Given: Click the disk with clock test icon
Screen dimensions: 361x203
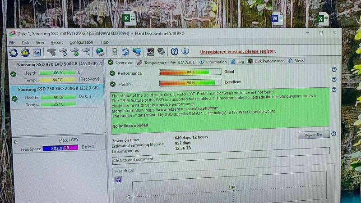Looking at the screenshot, I should point(63,52).
